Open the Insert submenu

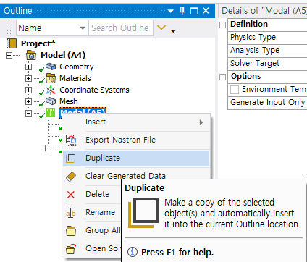(x=136, y=122)
